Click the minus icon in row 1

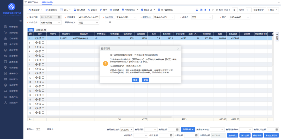click(37, 38)
